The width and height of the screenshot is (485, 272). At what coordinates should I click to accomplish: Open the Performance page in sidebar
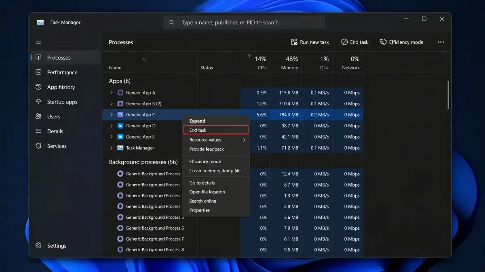[x=65, y=73]
